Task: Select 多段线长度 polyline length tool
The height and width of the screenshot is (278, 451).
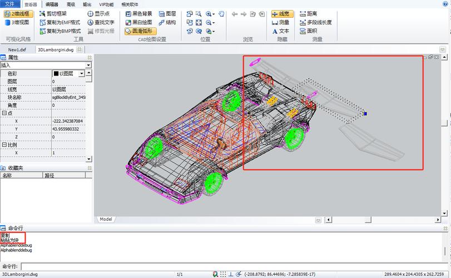Action: [315, 22]
